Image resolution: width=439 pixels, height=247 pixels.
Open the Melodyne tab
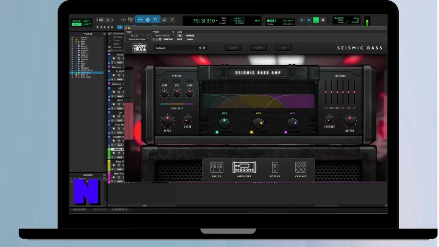tap(99, 209)
